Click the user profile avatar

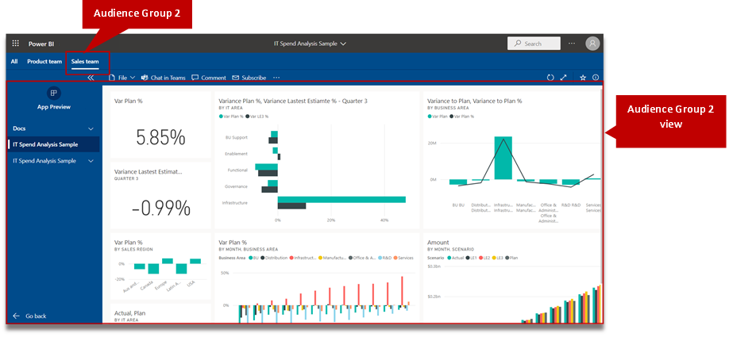click(x=592, y=43)
